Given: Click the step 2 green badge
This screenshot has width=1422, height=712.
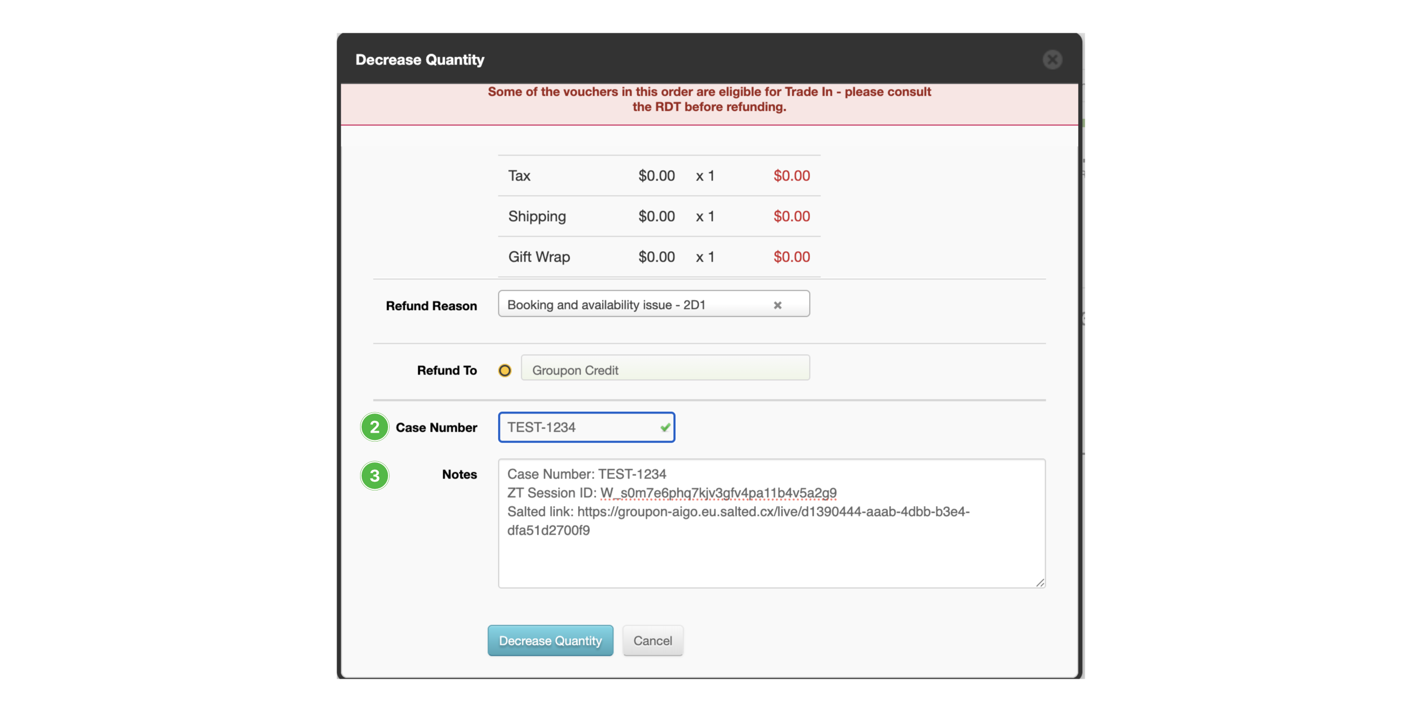Looking at the screenshot, I should coord(374,427).
